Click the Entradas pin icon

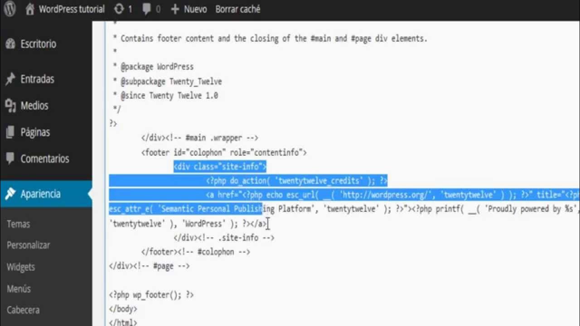click(x=10, y=79)
